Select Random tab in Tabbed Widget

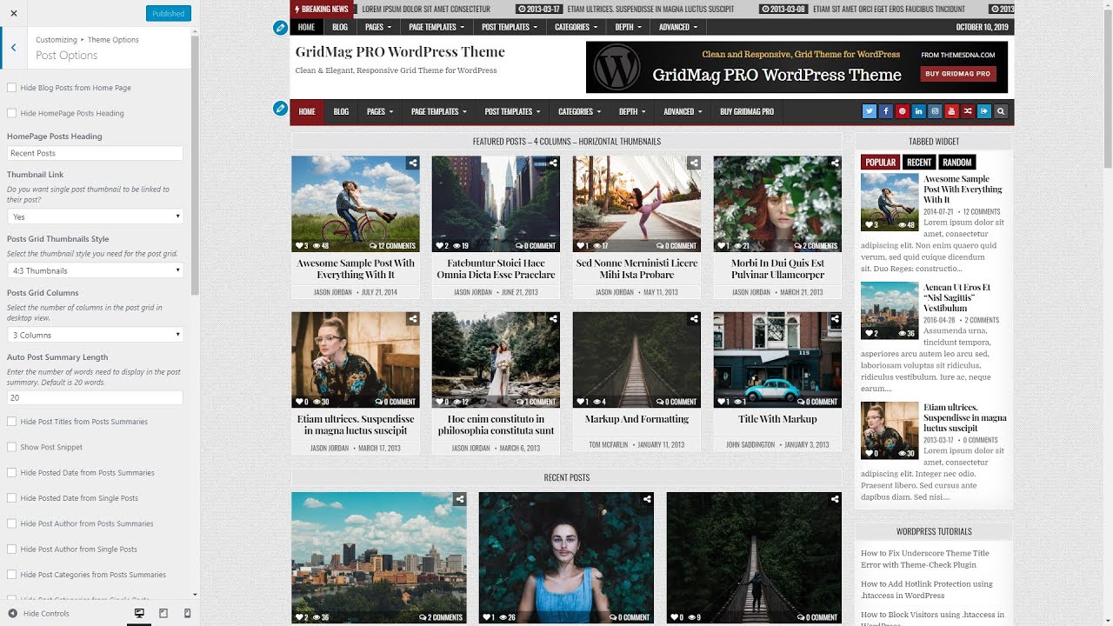point(956,162)
